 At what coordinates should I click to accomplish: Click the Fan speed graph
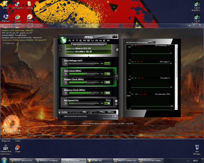pyautogui.click(x=150, y=86)
